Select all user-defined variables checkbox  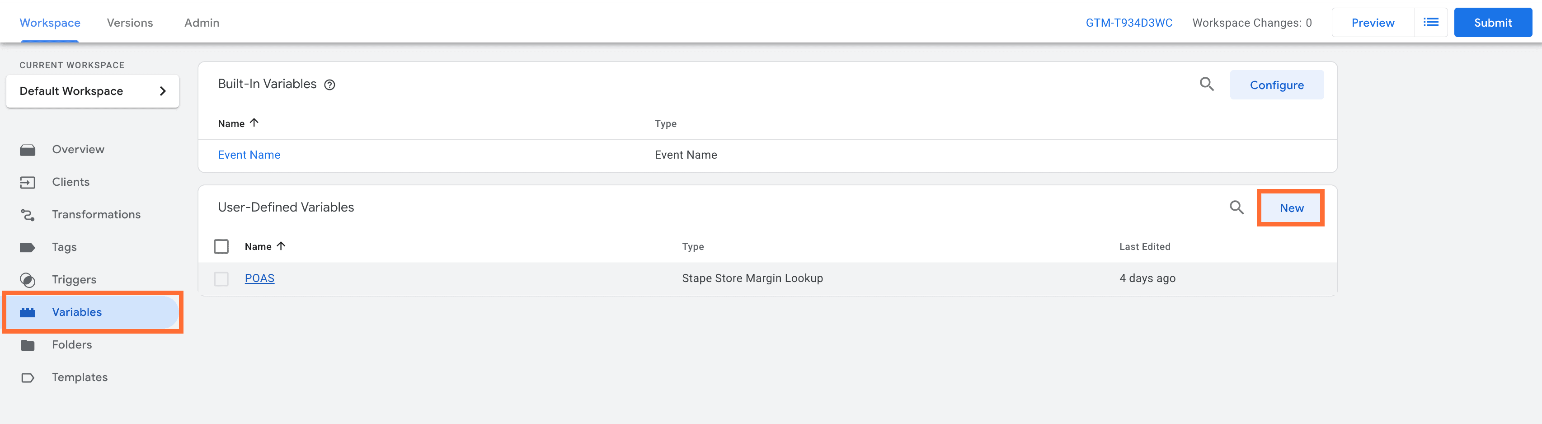(x=221, y=246)
